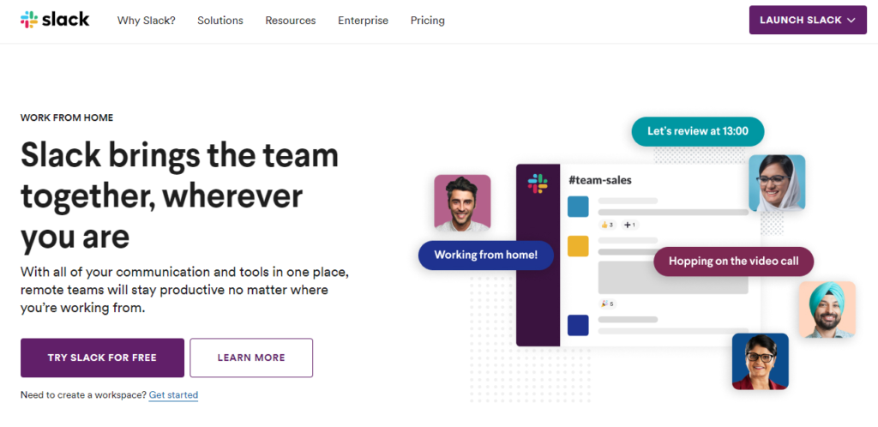
Task: Expand the Launch Slack dropdown
Action: 808,20
